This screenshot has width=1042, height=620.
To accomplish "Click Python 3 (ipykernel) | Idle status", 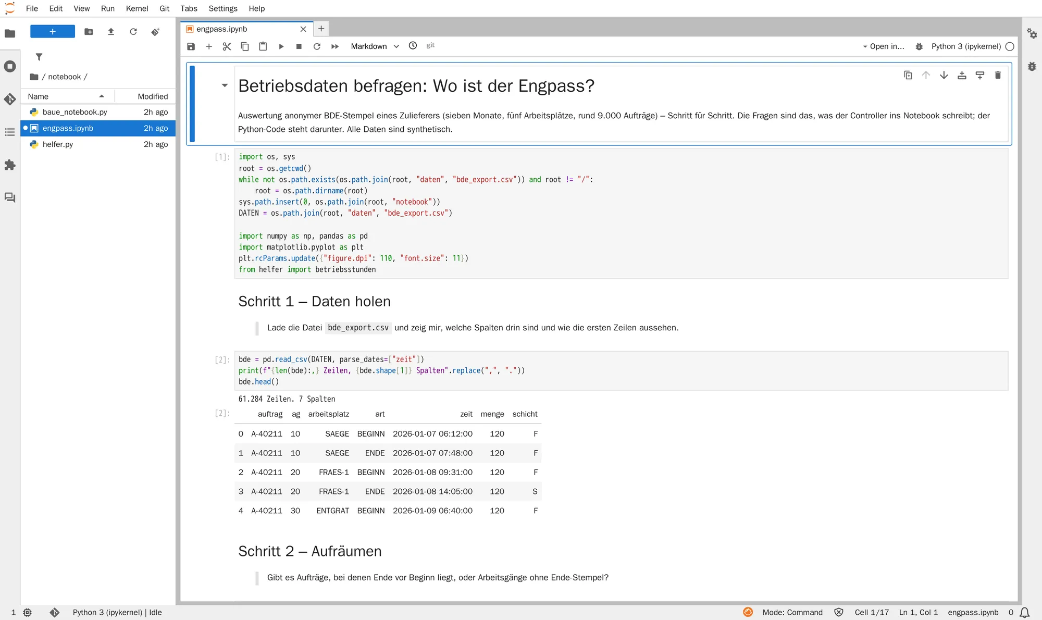I will click(x=117, y=613).
